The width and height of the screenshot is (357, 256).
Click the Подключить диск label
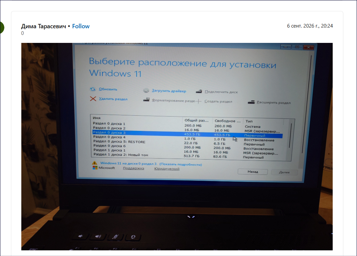point(221,92)
